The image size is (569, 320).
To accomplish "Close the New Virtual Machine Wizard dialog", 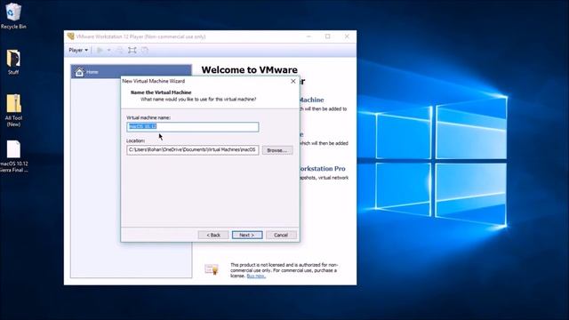I will point(293,81).
